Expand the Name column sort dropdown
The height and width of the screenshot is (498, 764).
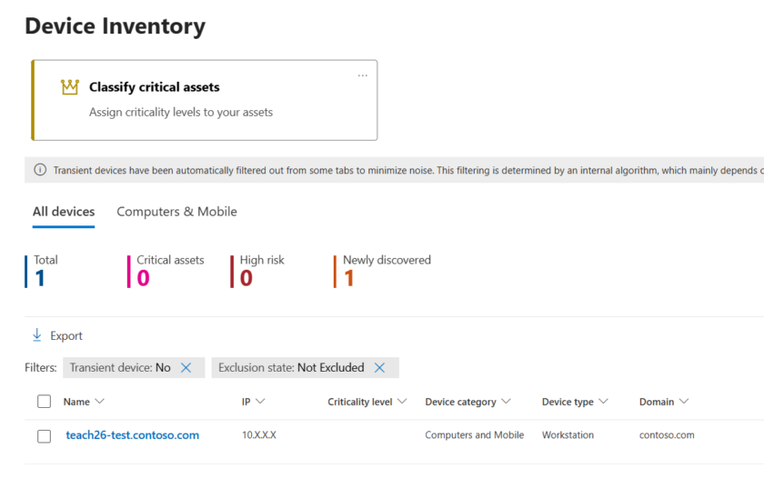100,402
